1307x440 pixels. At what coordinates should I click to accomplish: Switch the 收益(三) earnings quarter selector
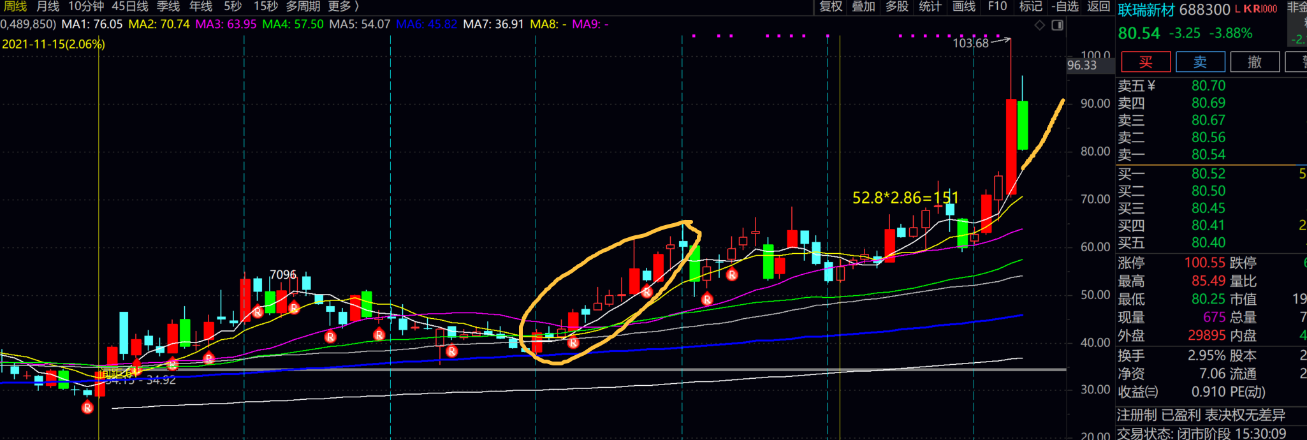pos(1138,392)
